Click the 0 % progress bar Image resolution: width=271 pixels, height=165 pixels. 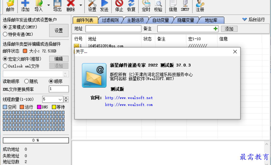pos(36,140)
